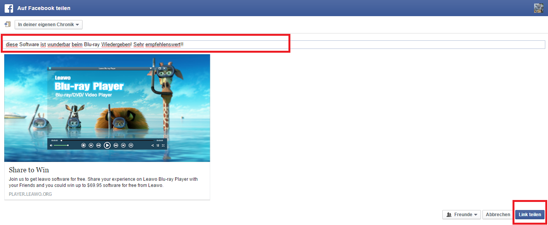This screenshot has width=548, height=225.
Task: Click the PLAYER.LEAWO.ORG domain text
Action: point(30,194)
